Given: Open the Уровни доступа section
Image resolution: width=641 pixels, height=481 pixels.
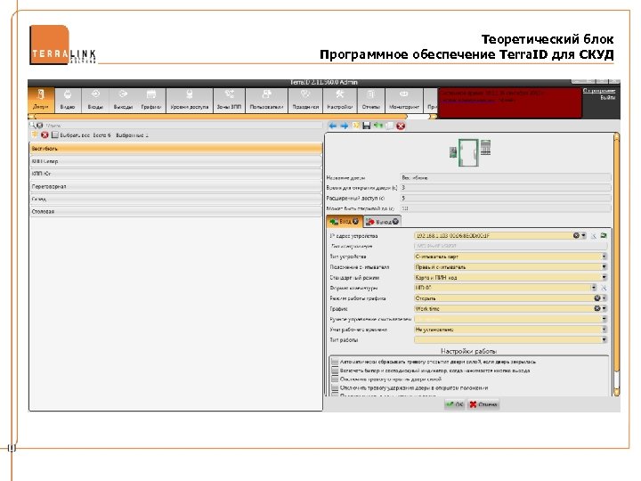Looking at the screenshot, I should tap(190, 100).
